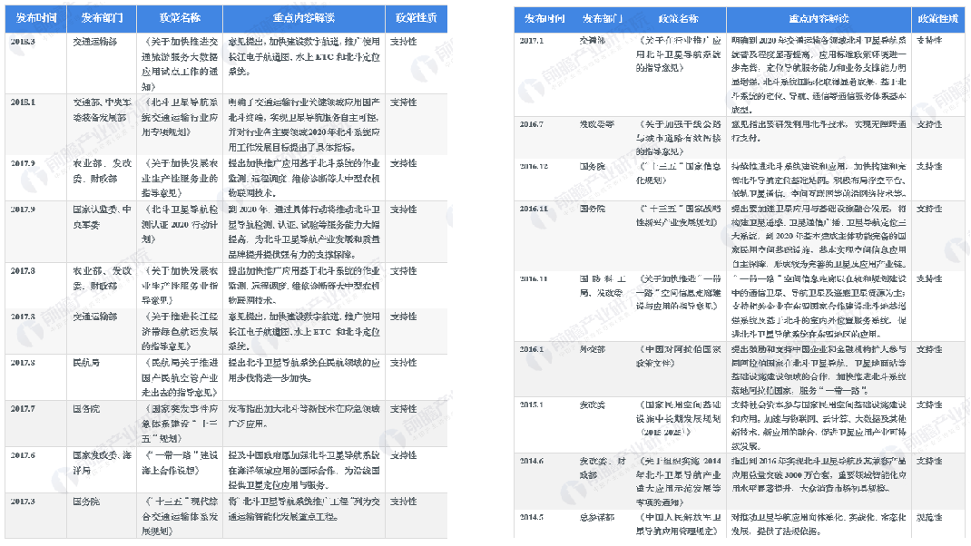Select policy 《关于推进长江经济带绿色航运发展的指导意见》

pyautogui.click(x=180, y=332)
